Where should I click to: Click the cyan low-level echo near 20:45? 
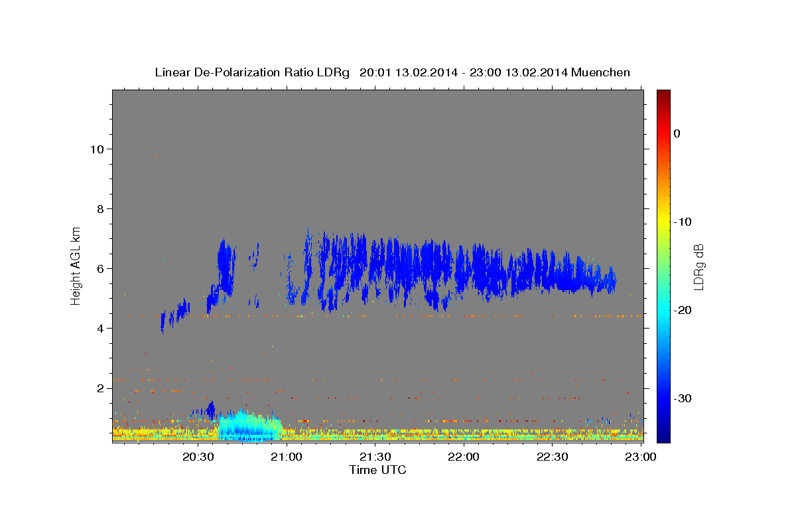point(249,426)
